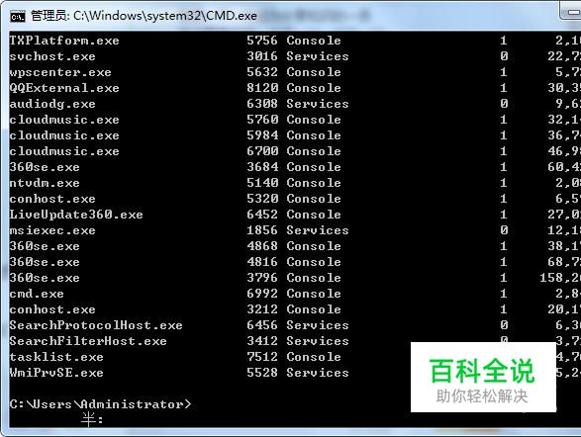The width and height of the screenshot is (581, 437).
Task: Click the cmd.exe process name
Action: pyautogui.click(x=37, y=294)
